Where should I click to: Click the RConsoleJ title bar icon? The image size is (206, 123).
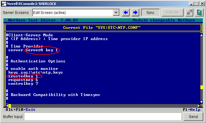tap(4, 3)
